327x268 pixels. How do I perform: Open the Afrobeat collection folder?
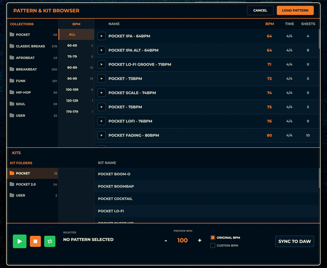[33, 58]
